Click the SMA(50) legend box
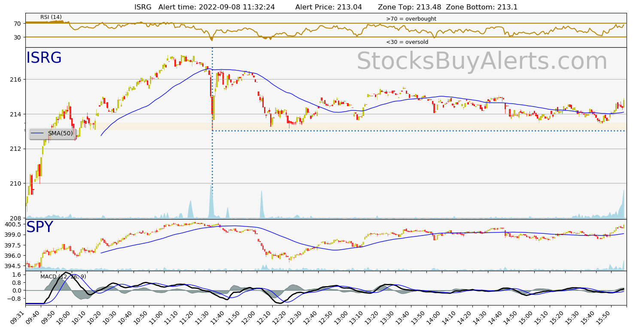633x330 pixels. [x=53, y=134]
